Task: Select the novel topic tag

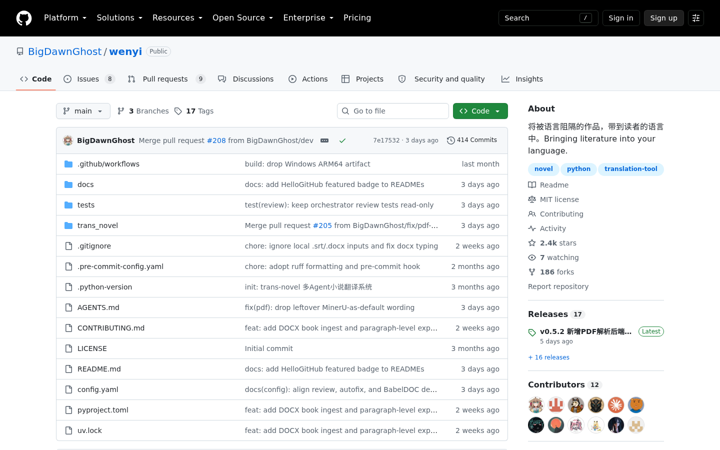Action: pyautogui.click(x=543, y=169)
